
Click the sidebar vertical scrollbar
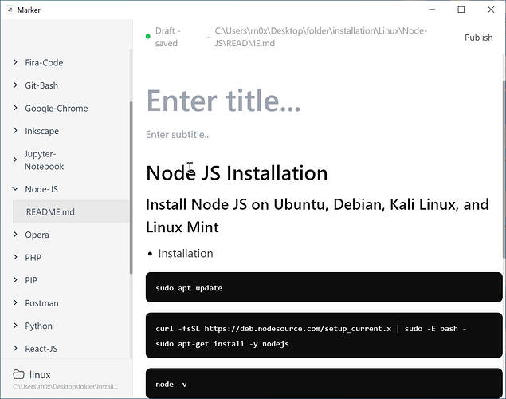pos(131,188)
